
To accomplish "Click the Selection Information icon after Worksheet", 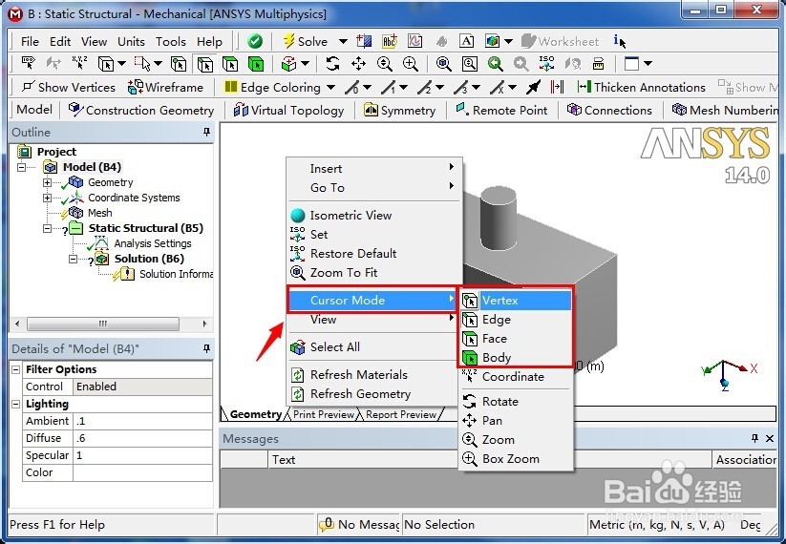I will tap(620, 41).
